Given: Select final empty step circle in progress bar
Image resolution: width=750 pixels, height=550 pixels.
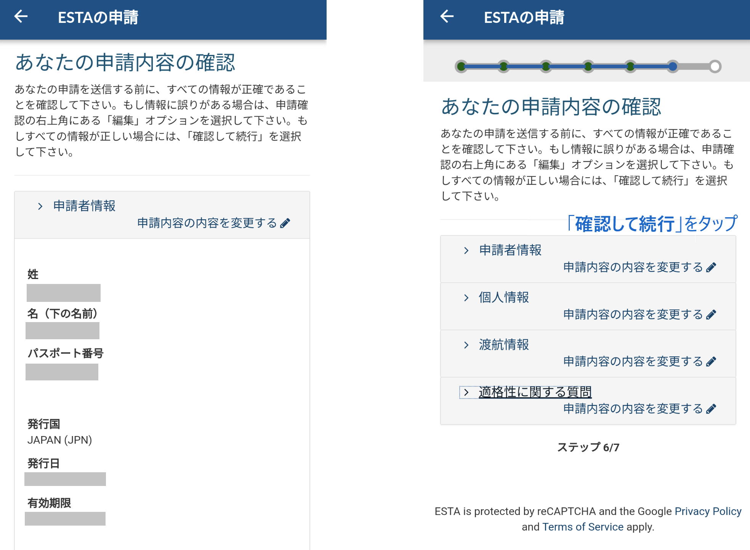Looking at the screenshot, I should tap(715, 66).
